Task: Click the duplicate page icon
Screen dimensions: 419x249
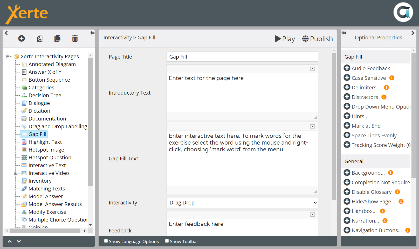Action: coord(57,39)
